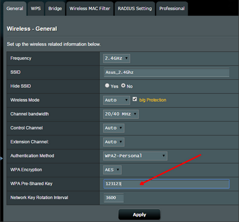
Task: Open the Control Channel dropdown
Action: [113, 128]
